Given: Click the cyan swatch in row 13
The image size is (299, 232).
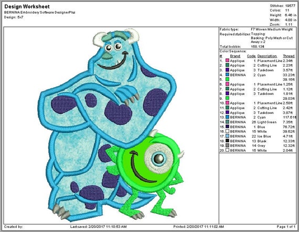Looking at the screenshot, I should click(227, 117).
